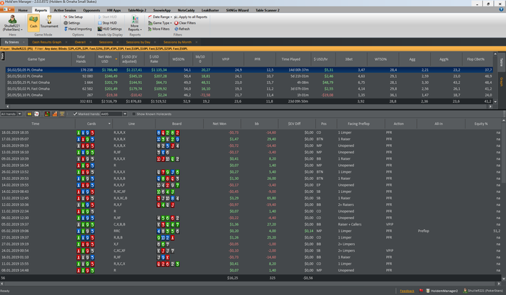The height and width of the screenshot is (295, 506).
Task: Click the playing cards icon in hands toolbar
Action: 36,114
